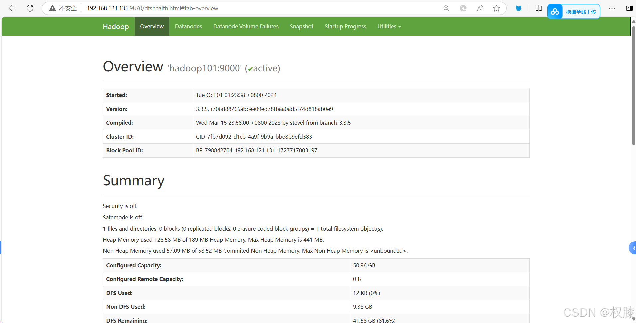This screenshot has height=323, width=636.
Task: Click the 'Security is off.' text
Action: pos(120,206)
